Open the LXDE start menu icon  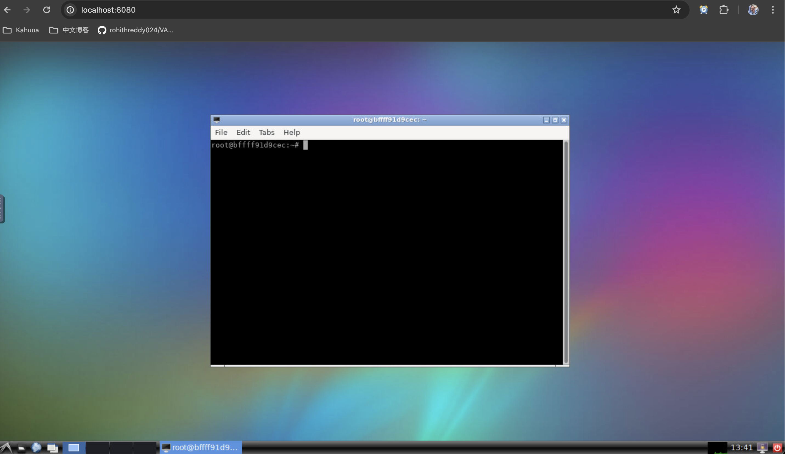6,447
